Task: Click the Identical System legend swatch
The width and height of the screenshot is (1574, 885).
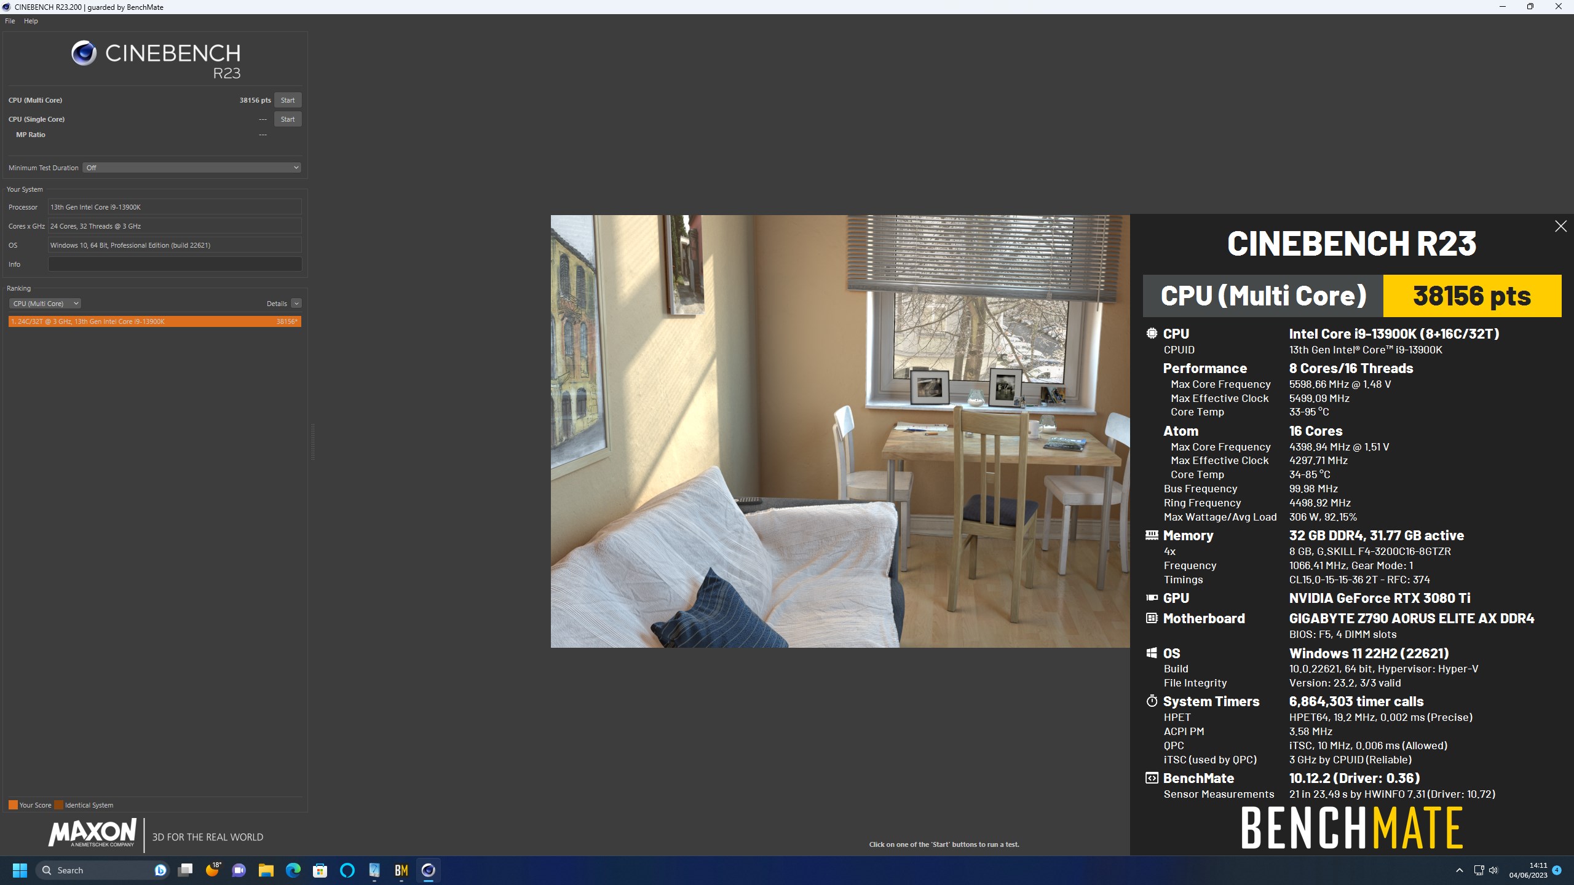Action: [58, 805]
